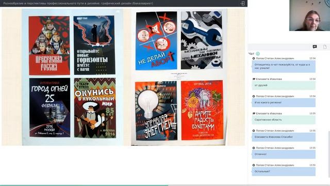Image resolution: width=330 pixels, height=186 pixels.
Task: Click the 'от друзей' chat message
Action: pyautogui.click(x=284, y=85)
